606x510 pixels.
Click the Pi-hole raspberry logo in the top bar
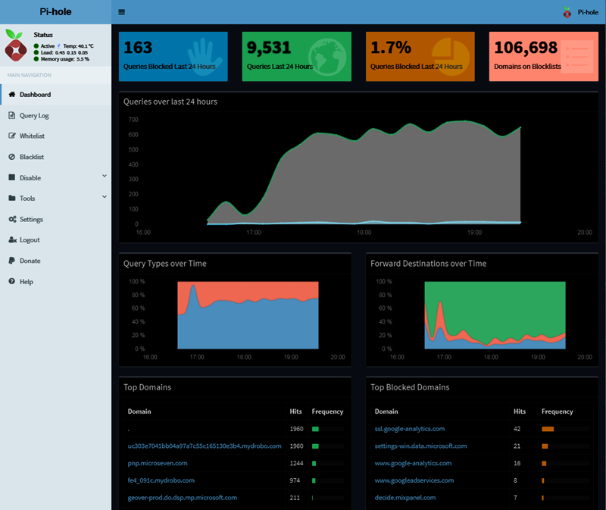pyautogui.click(x=567, y=12)
